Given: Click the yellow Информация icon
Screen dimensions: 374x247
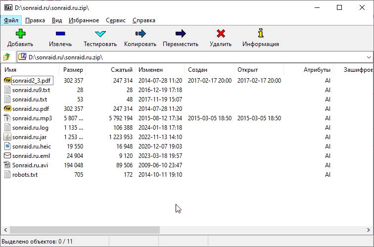Looking at the screenshot, I should [261, 33].
